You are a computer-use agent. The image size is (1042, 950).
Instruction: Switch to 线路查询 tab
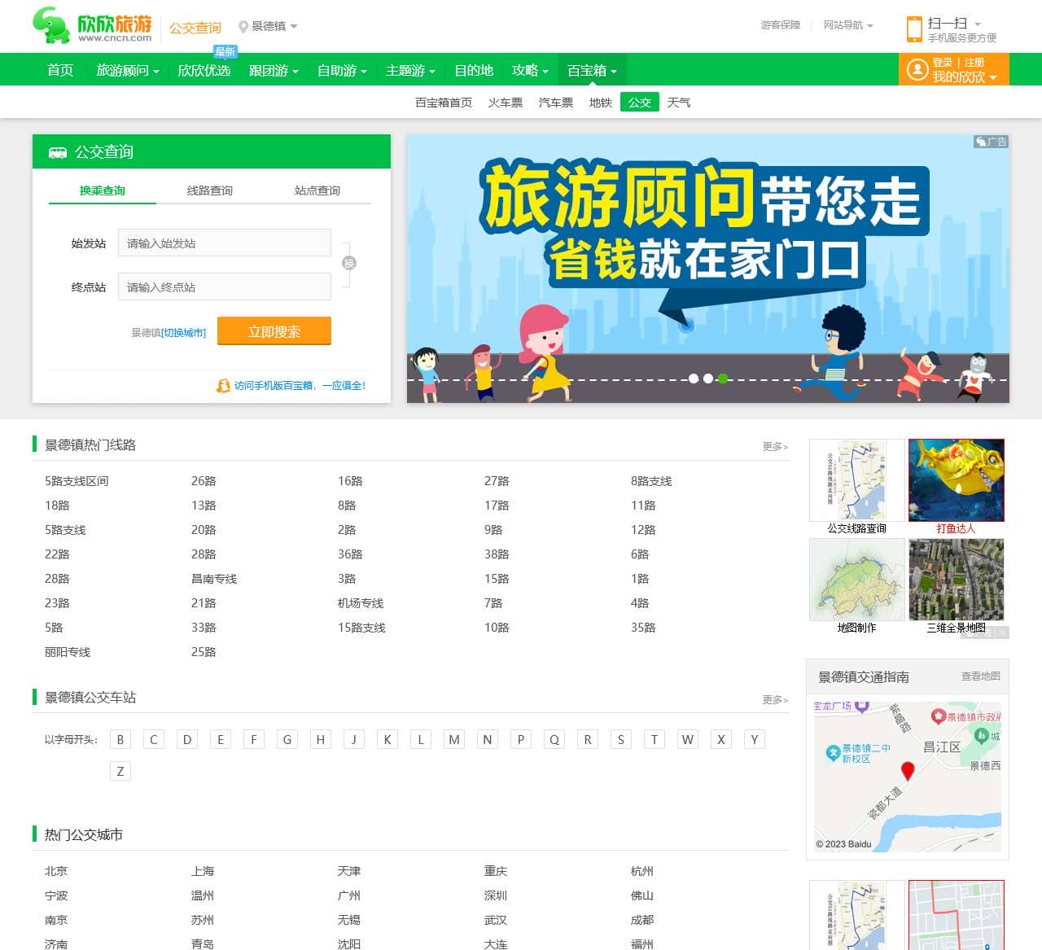(210, 190)
